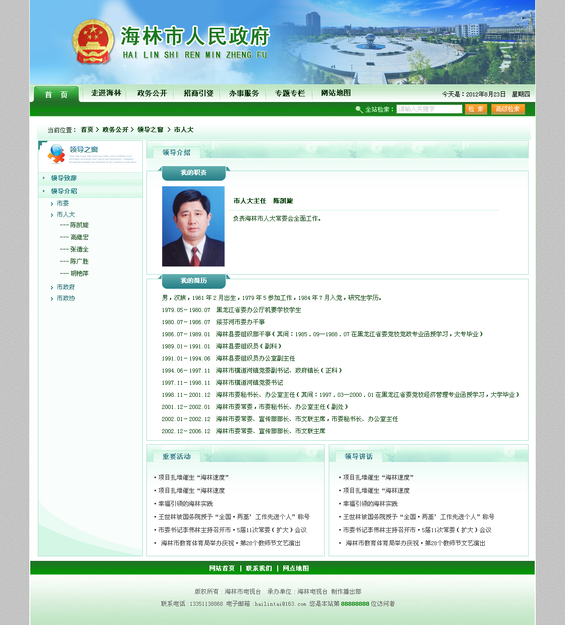This screenshot has width=565, height=625.
Task: Click the 市人大主任 陈凯旋 title text
Action: point(263,201)
